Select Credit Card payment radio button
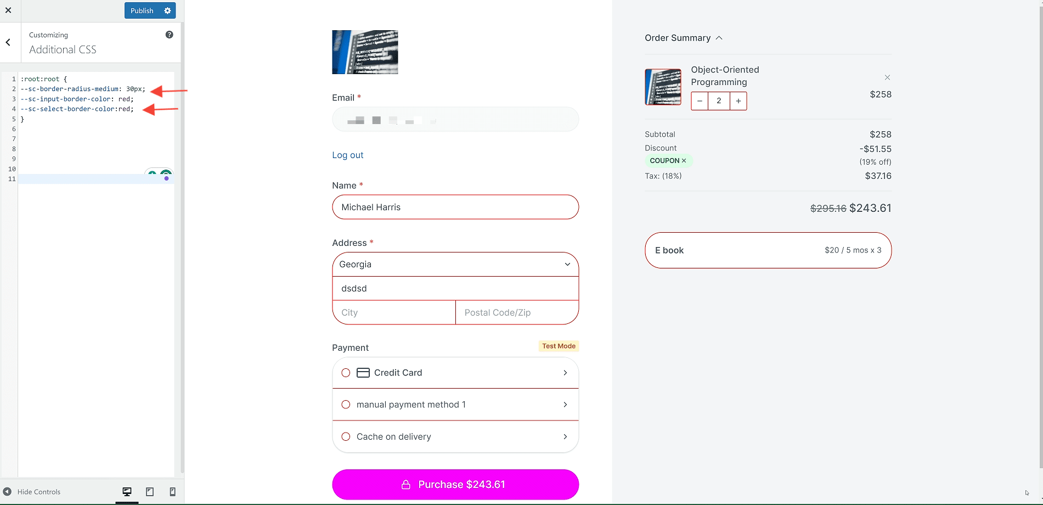Image resolution: width=1043 pixels, height=505 pixels. click(x=346, y=373)
